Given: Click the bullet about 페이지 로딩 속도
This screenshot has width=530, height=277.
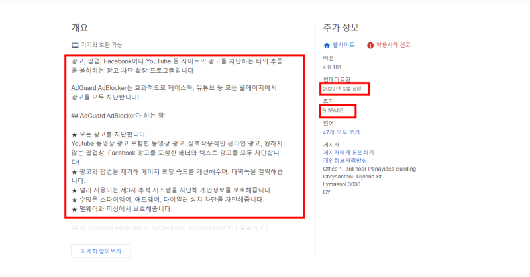Looking at the screenshot, I should pos(177,172).
